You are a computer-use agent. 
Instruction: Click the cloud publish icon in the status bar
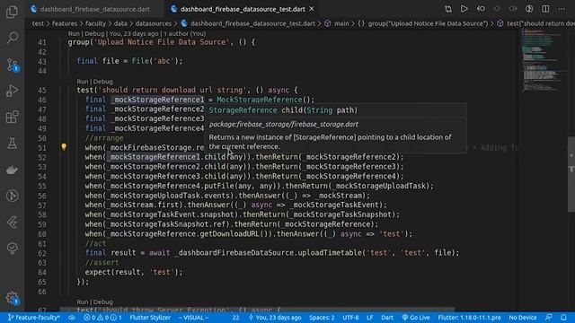[72, 318]
